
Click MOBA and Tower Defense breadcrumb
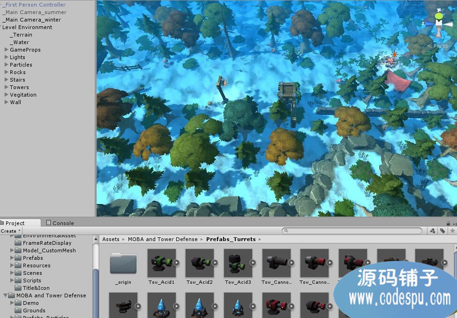(163, 239)
